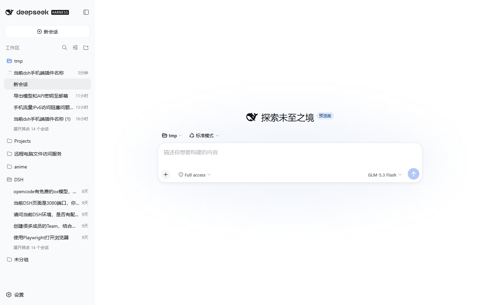Image resolution: width=488 pixels, height=305 pixels.
Task: Open 当前dsh手机端插件名称 (1) conversation
Action: pyautogui.click(x=47, y=119)
